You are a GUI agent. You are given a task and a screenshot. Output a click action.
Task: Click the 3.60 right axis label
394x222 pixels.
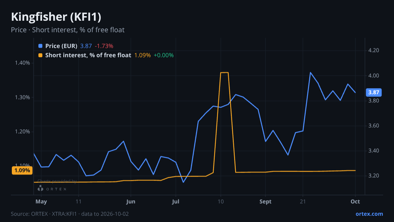(374, 126)
